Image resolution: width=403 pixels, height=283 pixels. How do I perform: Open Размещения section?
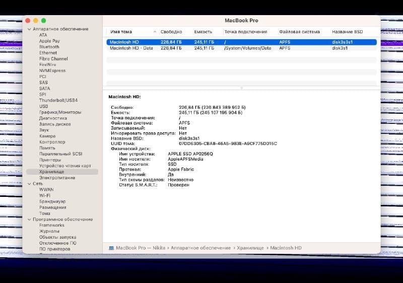point(53,207)
